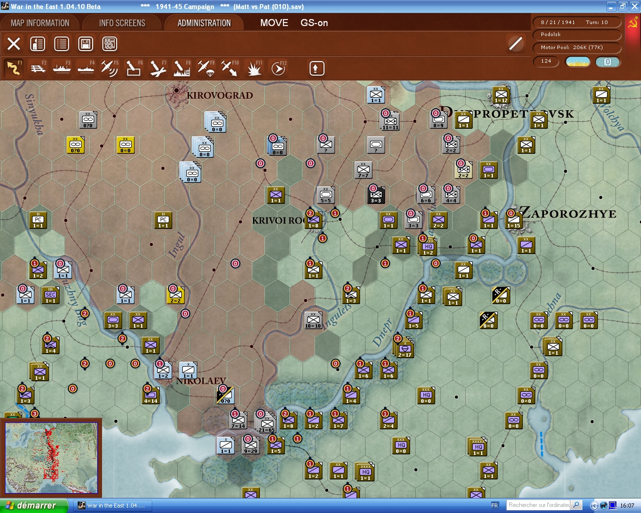Select the unit counter labeled 7=14
The width and height of the screenshot is (641, 513).
238,420
